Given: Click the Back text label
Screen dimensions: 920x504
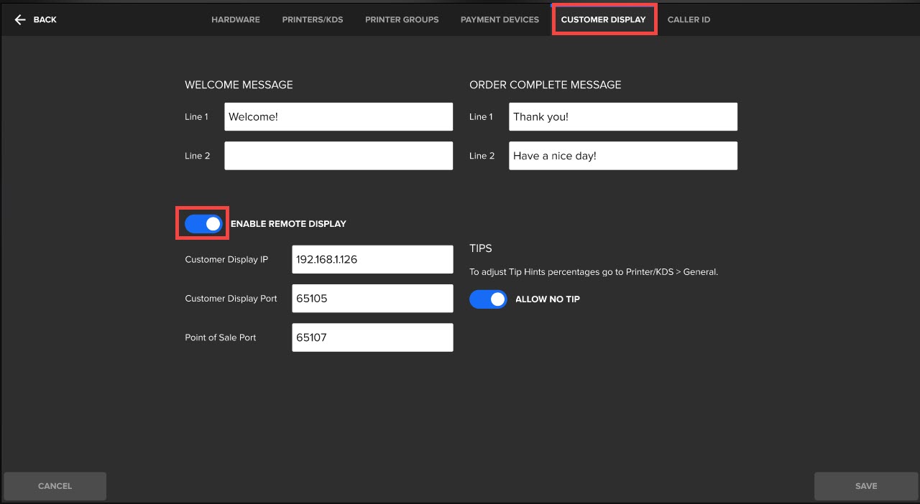Looking at the screenshot, I should pyautogui.click(x=45, y=19).
